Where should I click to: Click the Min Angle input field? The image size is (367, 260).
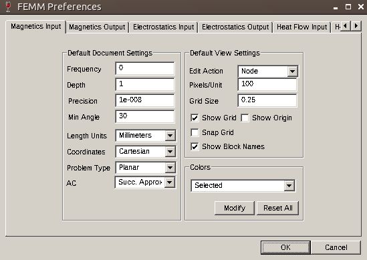pos(145,116)
